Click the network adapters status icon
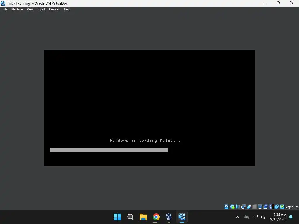Screen dimensions: 299x224 (243, 207)
